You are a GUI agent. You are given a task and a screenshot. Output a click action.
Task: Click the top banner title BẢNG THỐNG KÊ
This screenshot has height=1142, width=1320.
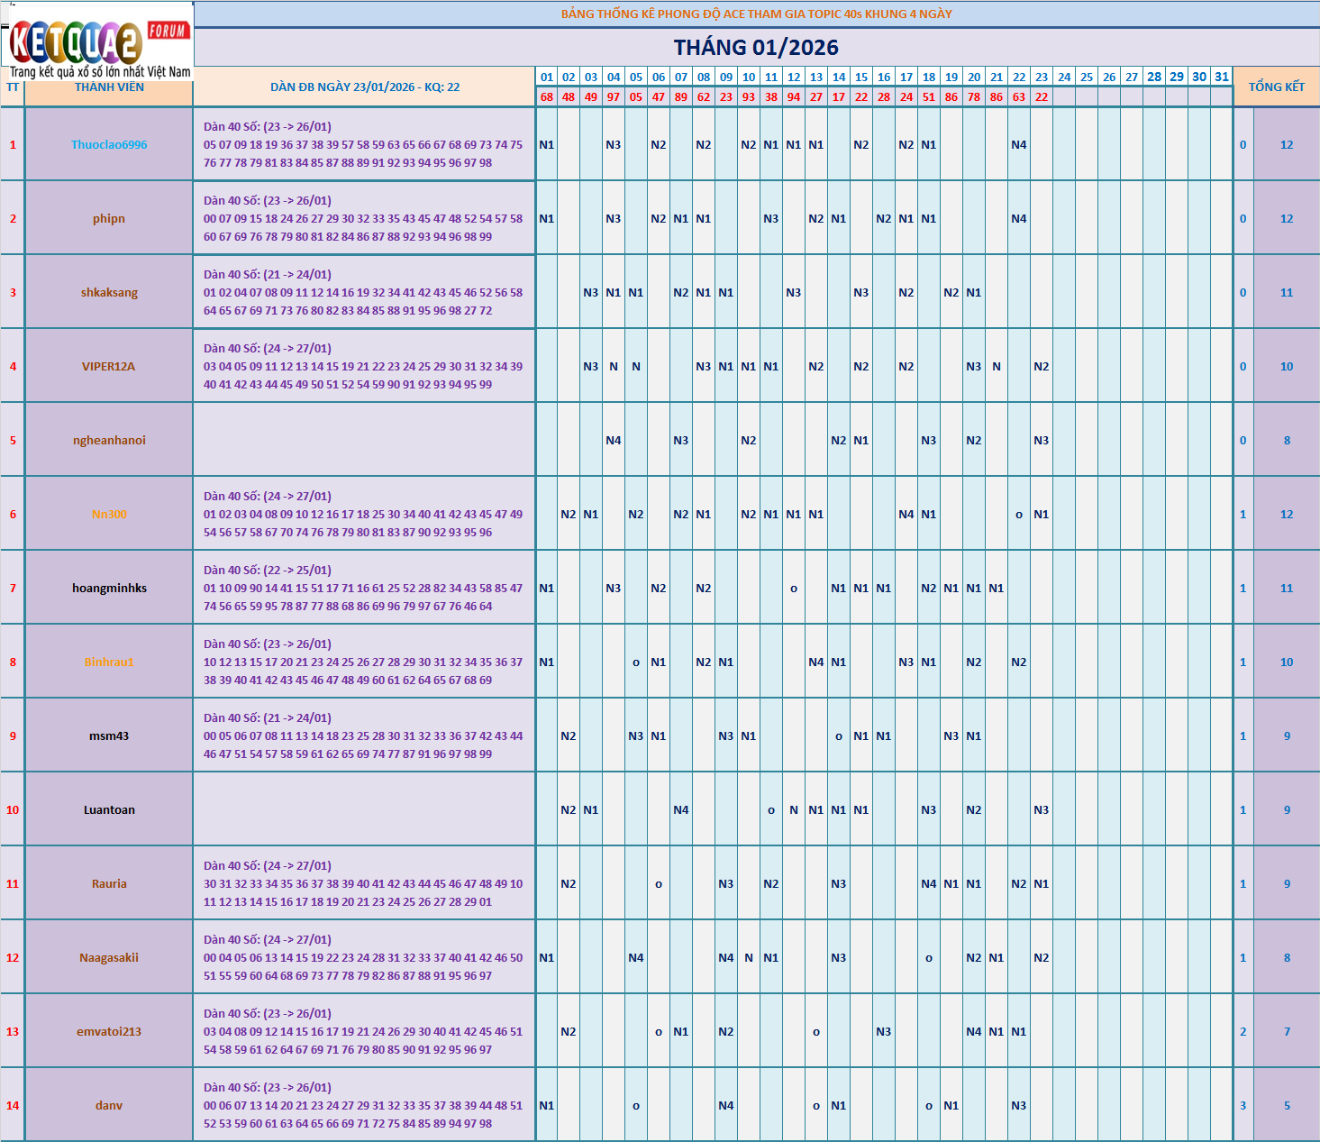point(756,14)
